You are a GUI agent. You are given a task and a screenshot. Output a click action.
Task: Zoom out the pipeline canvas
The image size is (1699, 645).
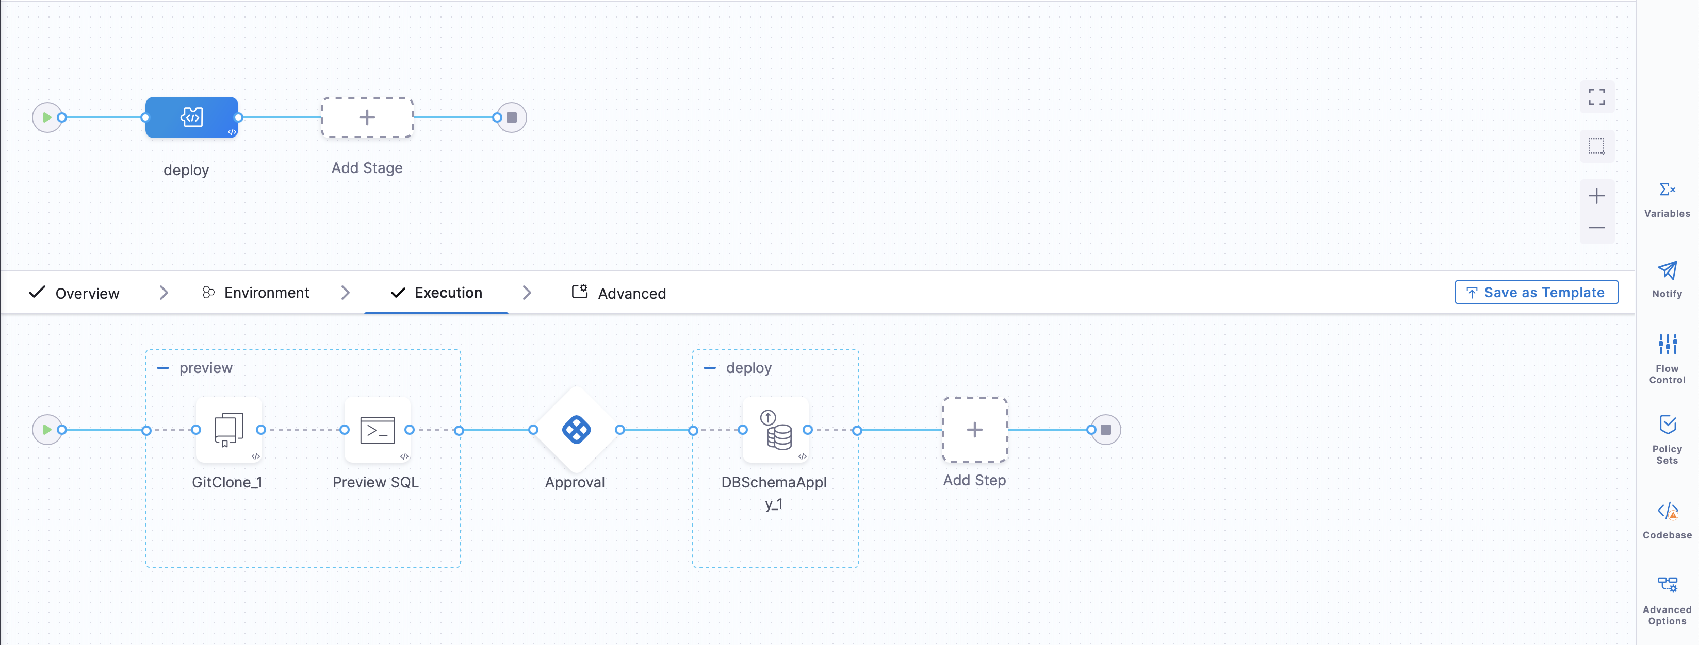1597,228
